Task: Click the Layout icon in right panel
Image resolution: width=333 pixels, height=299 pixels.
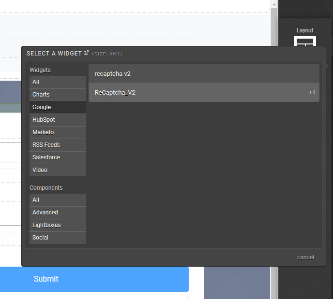Action: coord(305,41)
